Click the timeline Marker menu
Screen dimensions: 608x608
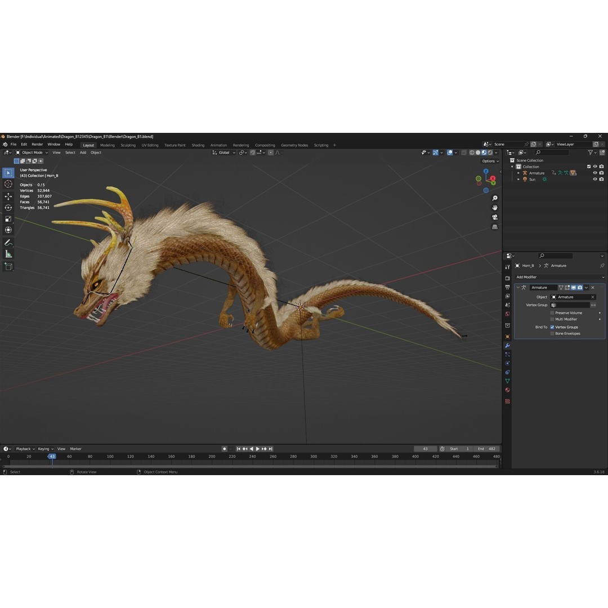coord(75,449)
